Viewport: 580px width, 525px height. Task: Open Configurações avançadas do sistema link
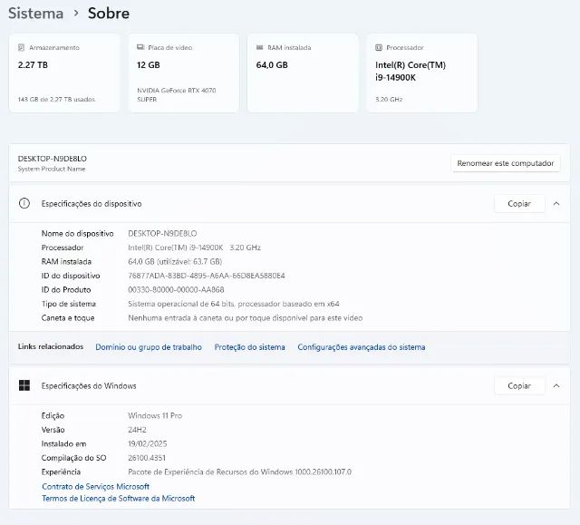click(362, 347)
